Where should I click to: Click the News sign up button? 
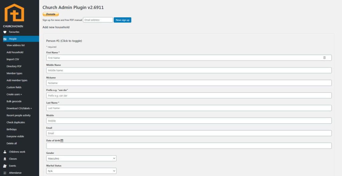(122, 20)
